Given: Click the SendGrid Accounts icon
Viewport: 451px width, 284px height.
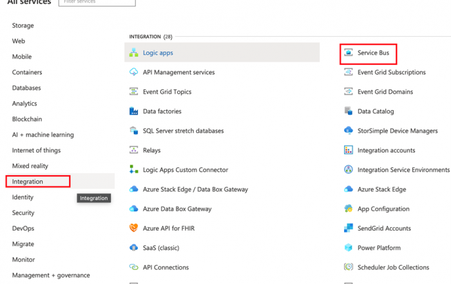Looking at the screenshot, I should 349,228.
